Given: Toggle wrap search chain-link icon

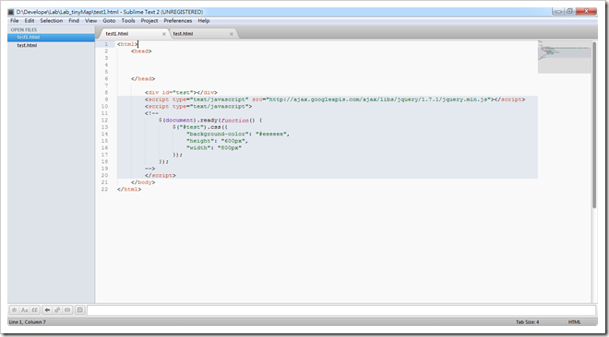Looking at the screenshot, I should (57, 310).
